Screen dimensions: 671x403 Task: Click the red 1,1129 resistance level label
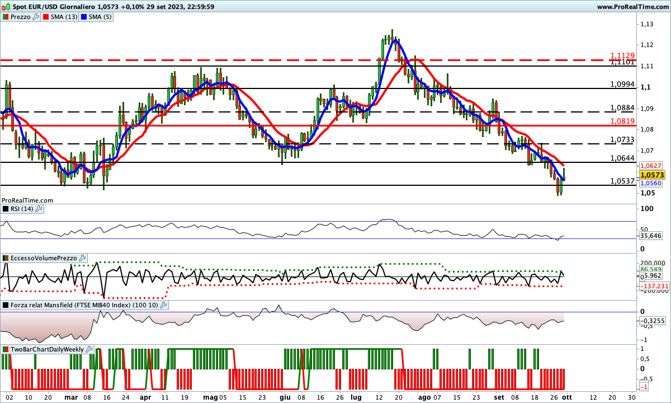(x=622, y=56)
